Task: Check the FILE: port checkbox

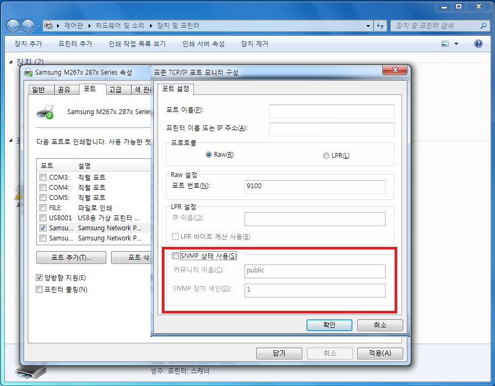Action: (x=43, y=207)
